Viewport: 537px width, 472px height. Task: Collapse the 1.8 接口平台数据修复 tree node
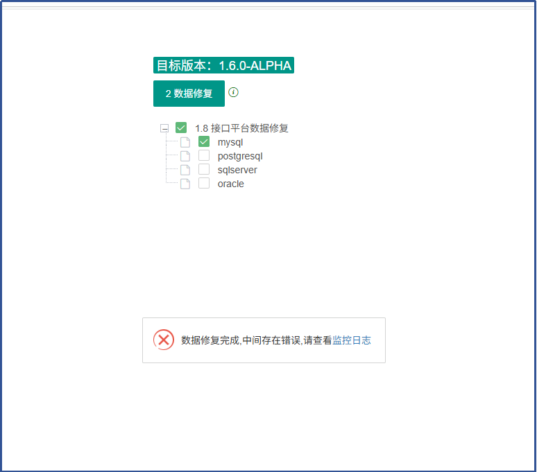[x=164, y=128]
